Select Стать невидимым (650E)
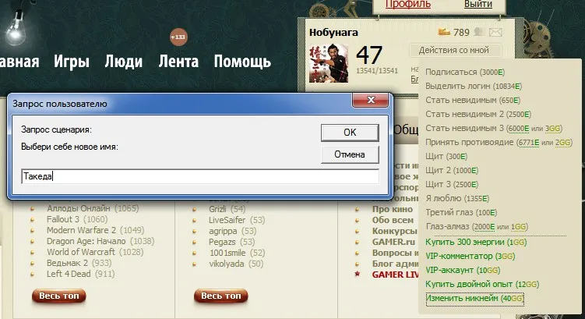The image size is (585, 319). coord(473,101)
